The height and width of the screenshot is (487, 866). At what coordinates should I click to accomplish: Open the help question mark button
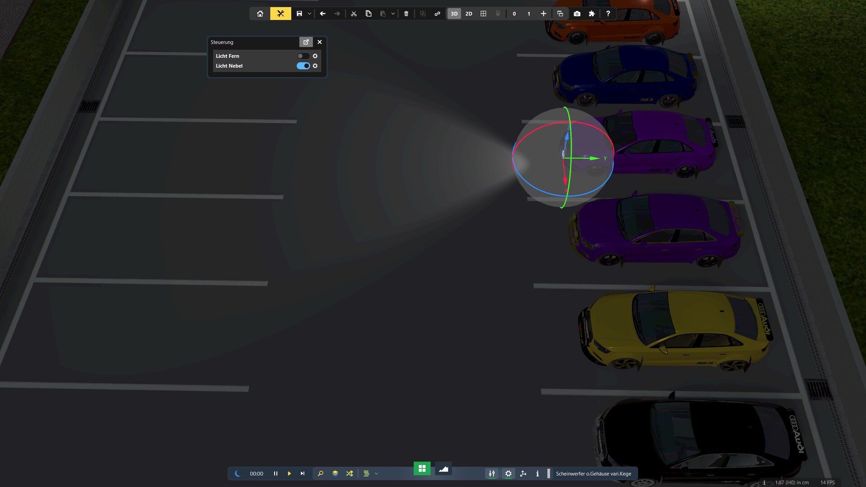tap(608, 14)
